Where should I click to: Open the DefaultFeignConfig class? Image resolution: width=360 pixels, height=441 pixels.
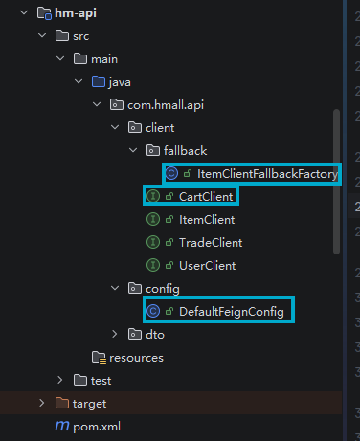(x=232, y=312)
